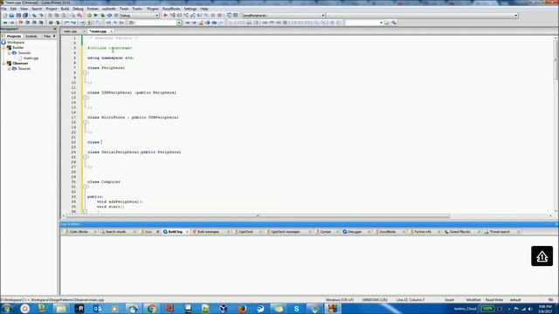Switch to the first main.cpp editor tab
Viewport: 559px width, 314px height.
71,31
